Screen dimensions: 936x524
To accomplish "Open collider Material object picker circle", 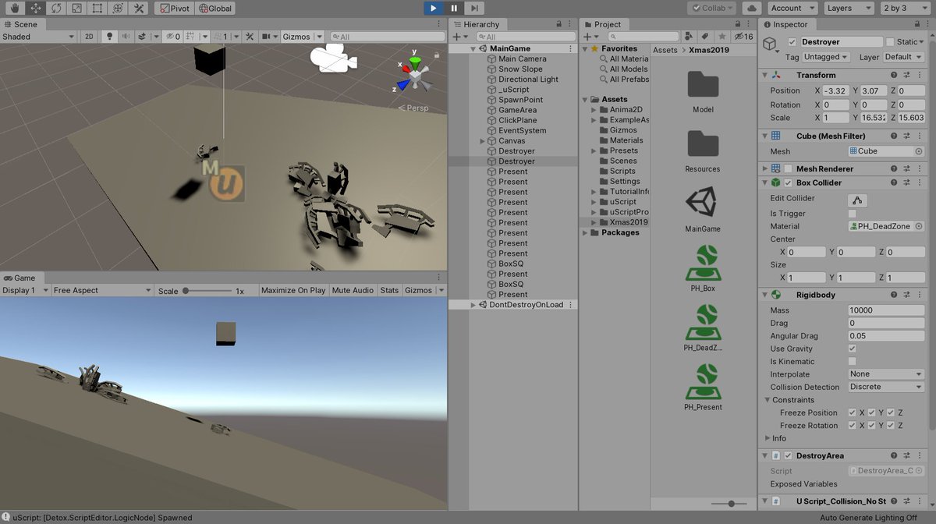I will point(919,226).
